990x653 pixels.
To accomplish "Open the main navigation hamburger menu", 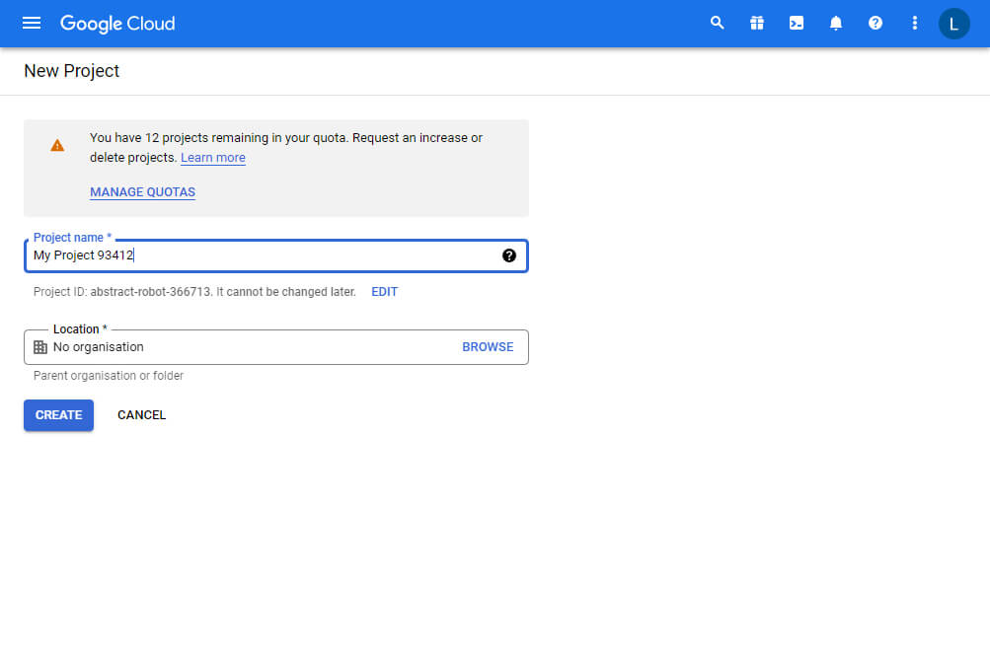I will [32, 23].
